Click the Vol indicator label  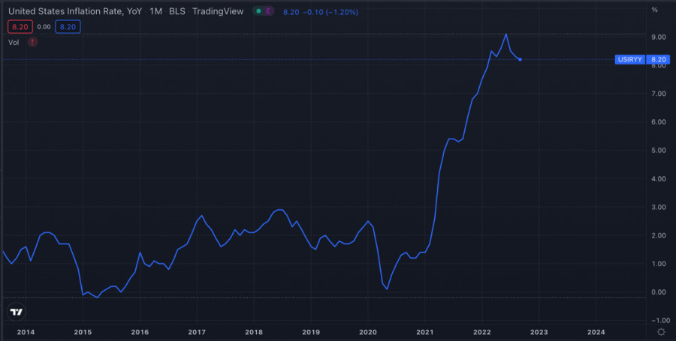coord(14,43)
